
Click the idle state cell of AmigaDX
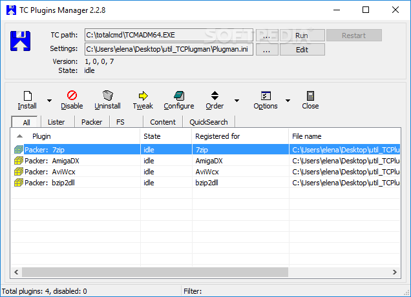click(166, 161)
